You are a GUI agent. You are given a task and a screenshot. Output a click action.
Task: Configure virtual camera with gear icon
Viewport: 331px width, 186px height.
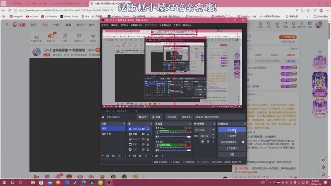[x=243, y=142]
